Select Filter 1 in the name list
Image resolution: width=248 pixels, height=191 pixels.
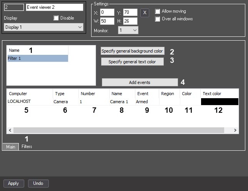(38, 58)
